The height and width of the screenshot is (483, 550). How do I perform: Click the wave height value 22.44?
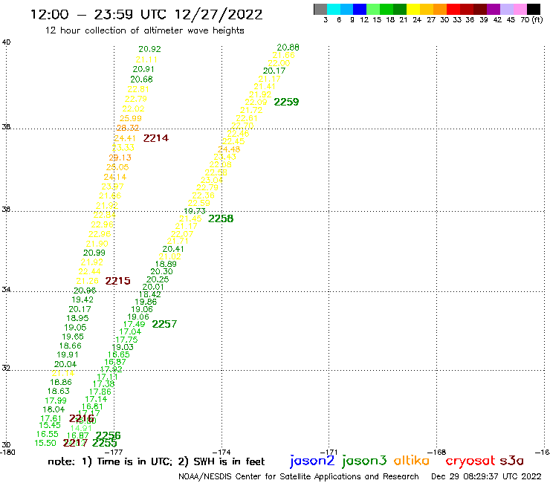[x=89, y=271]
